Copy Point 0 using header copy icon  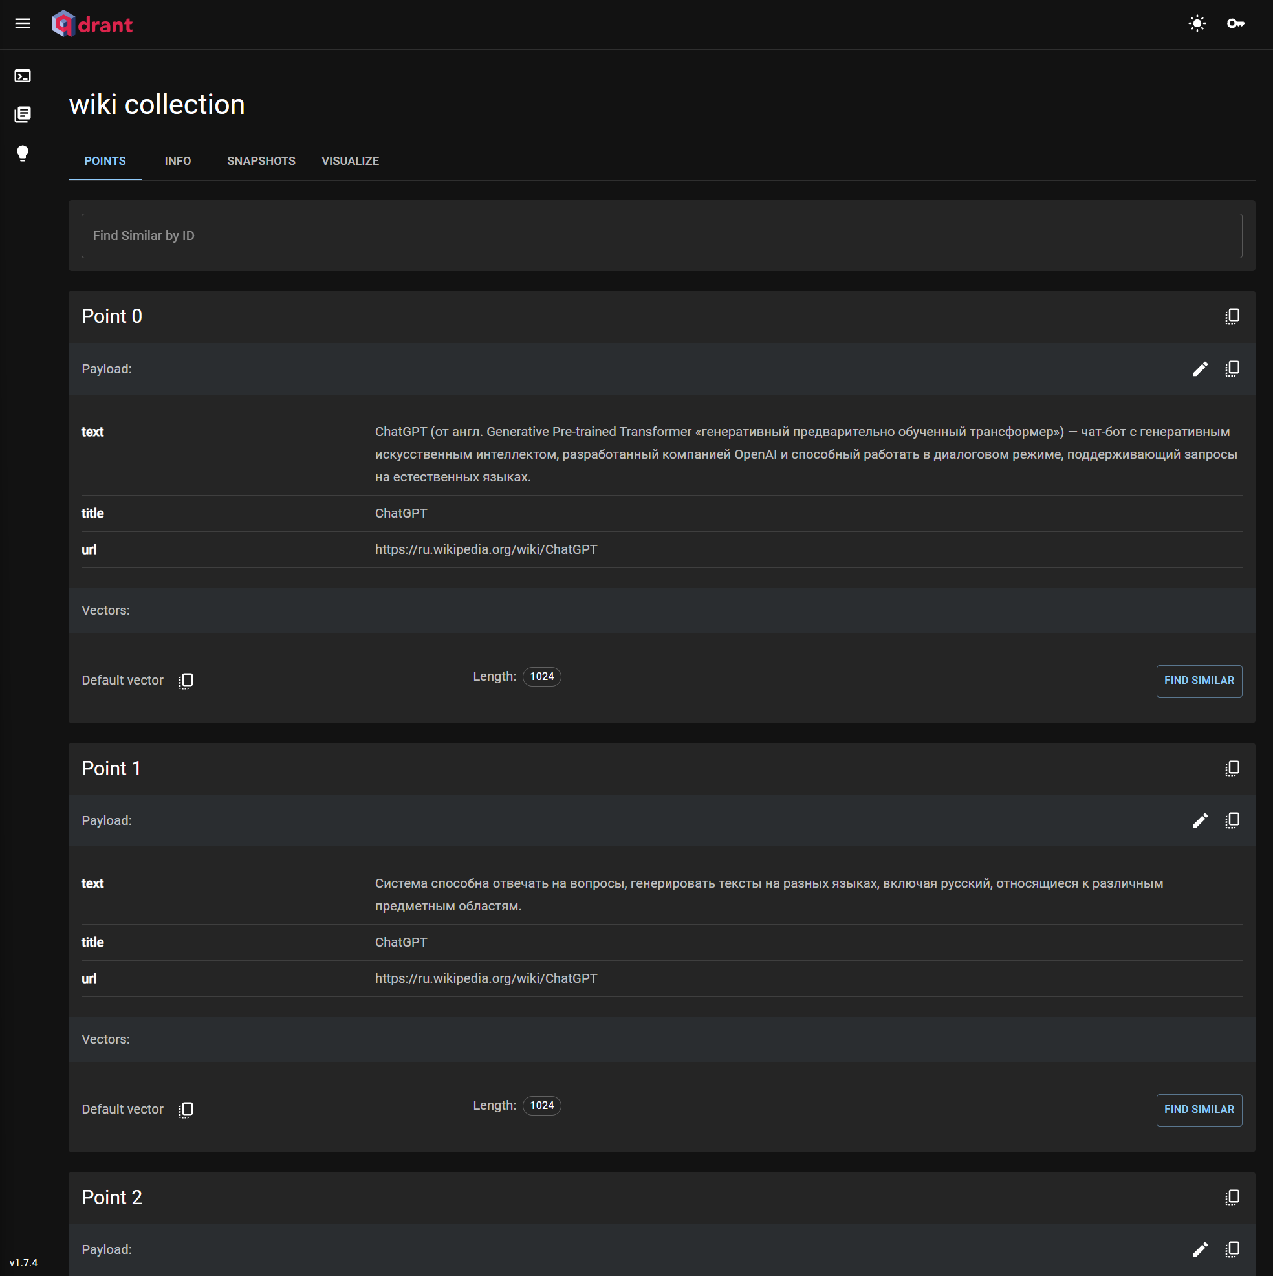pos(1232,316)
